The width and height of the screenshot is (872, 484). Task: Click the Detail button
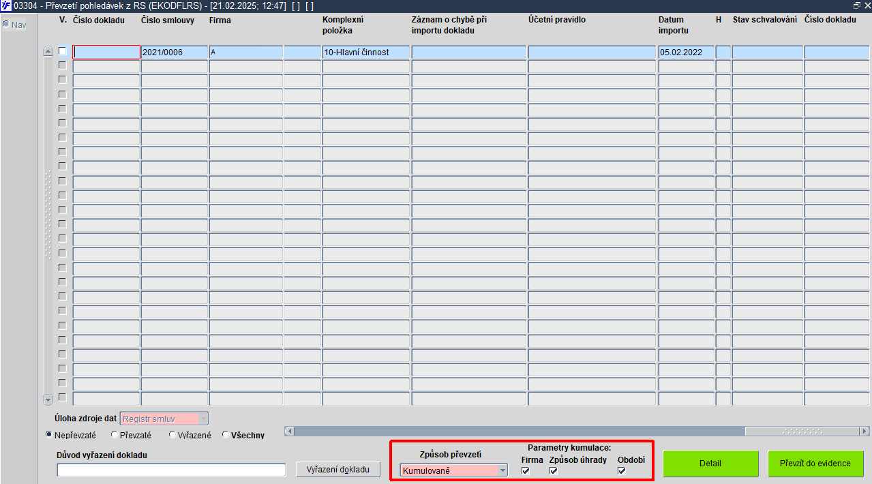710,463
